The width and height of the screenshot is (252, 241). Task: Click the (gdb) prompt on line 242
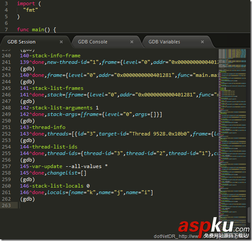click(x=27, y=69)
